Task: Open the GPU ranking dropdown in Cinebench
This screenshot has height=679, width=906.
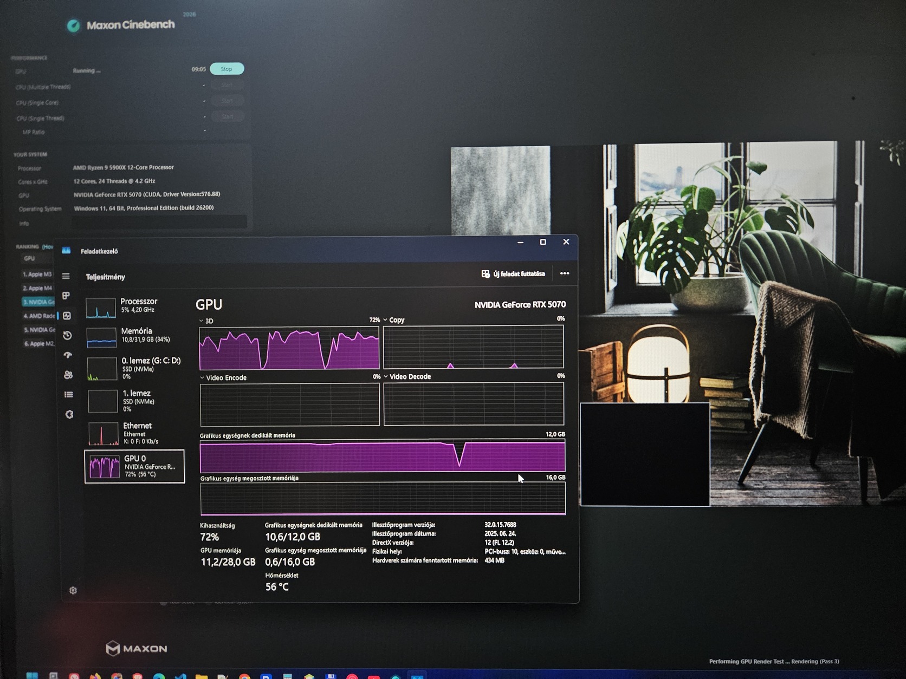Action: pos(38,259)
